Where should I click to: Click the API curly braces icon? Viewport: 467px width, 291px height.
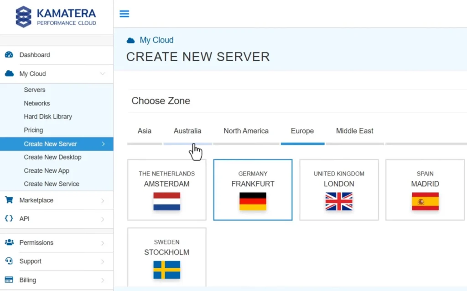(x=10, y=219)
